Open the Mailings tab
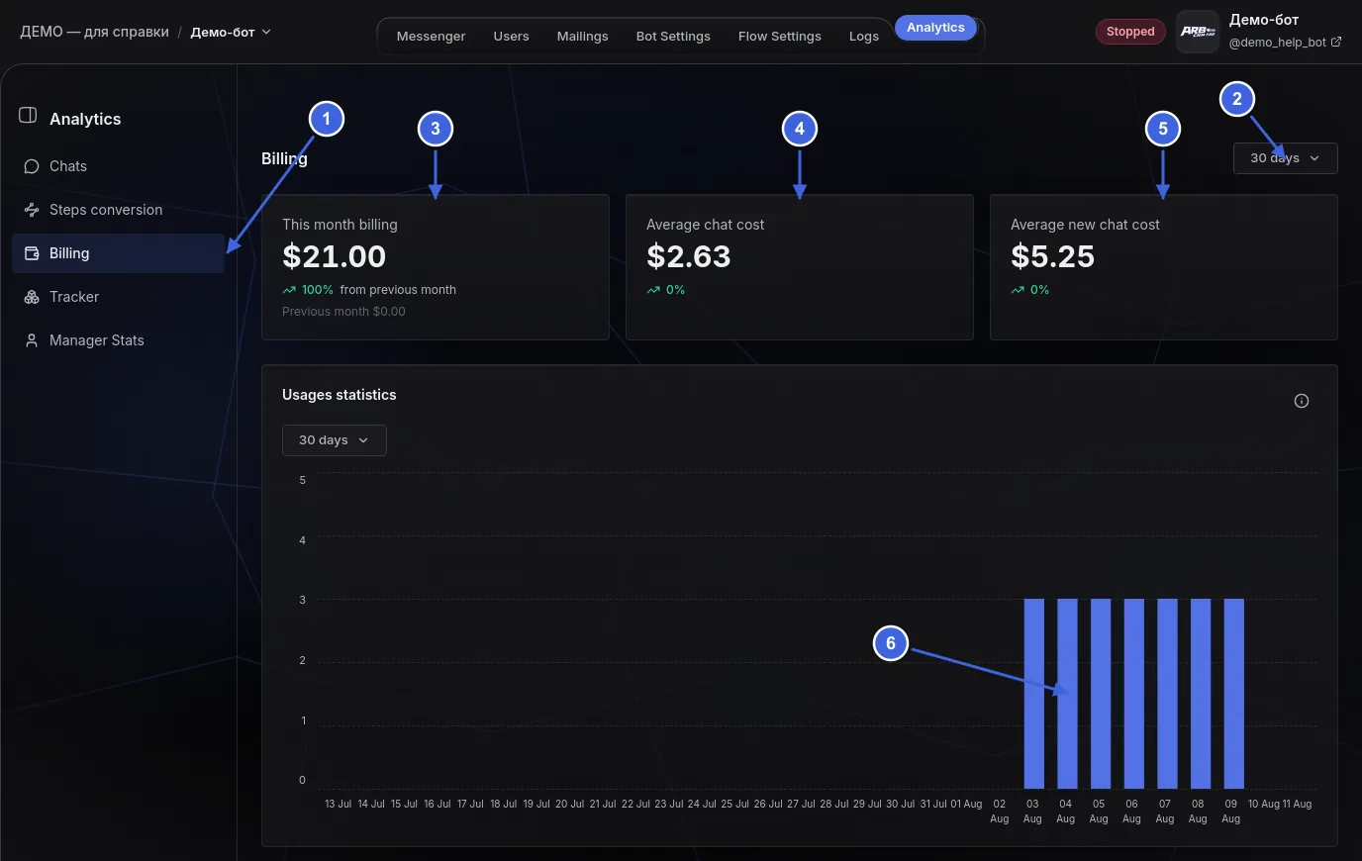1362x861 pixels. (582, 37)
